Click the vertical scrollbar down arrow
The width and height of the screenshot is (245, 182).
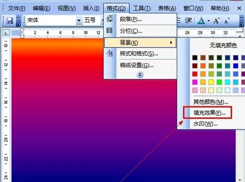pos(240,180)
